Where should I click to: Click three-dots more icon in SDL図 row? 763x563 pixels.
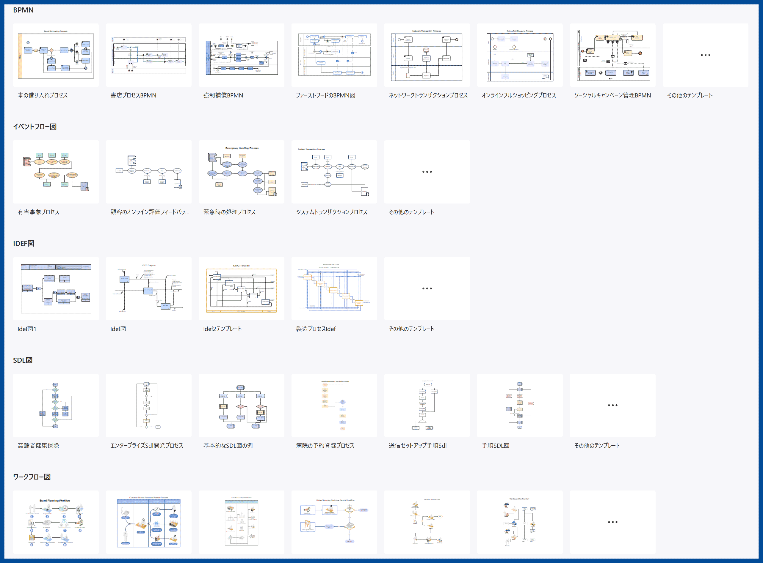point(612,405)
